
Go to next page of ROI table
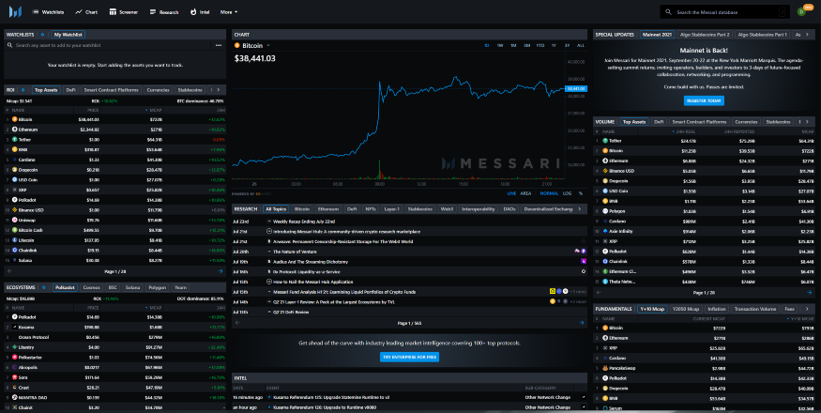(x=220, y=271)
